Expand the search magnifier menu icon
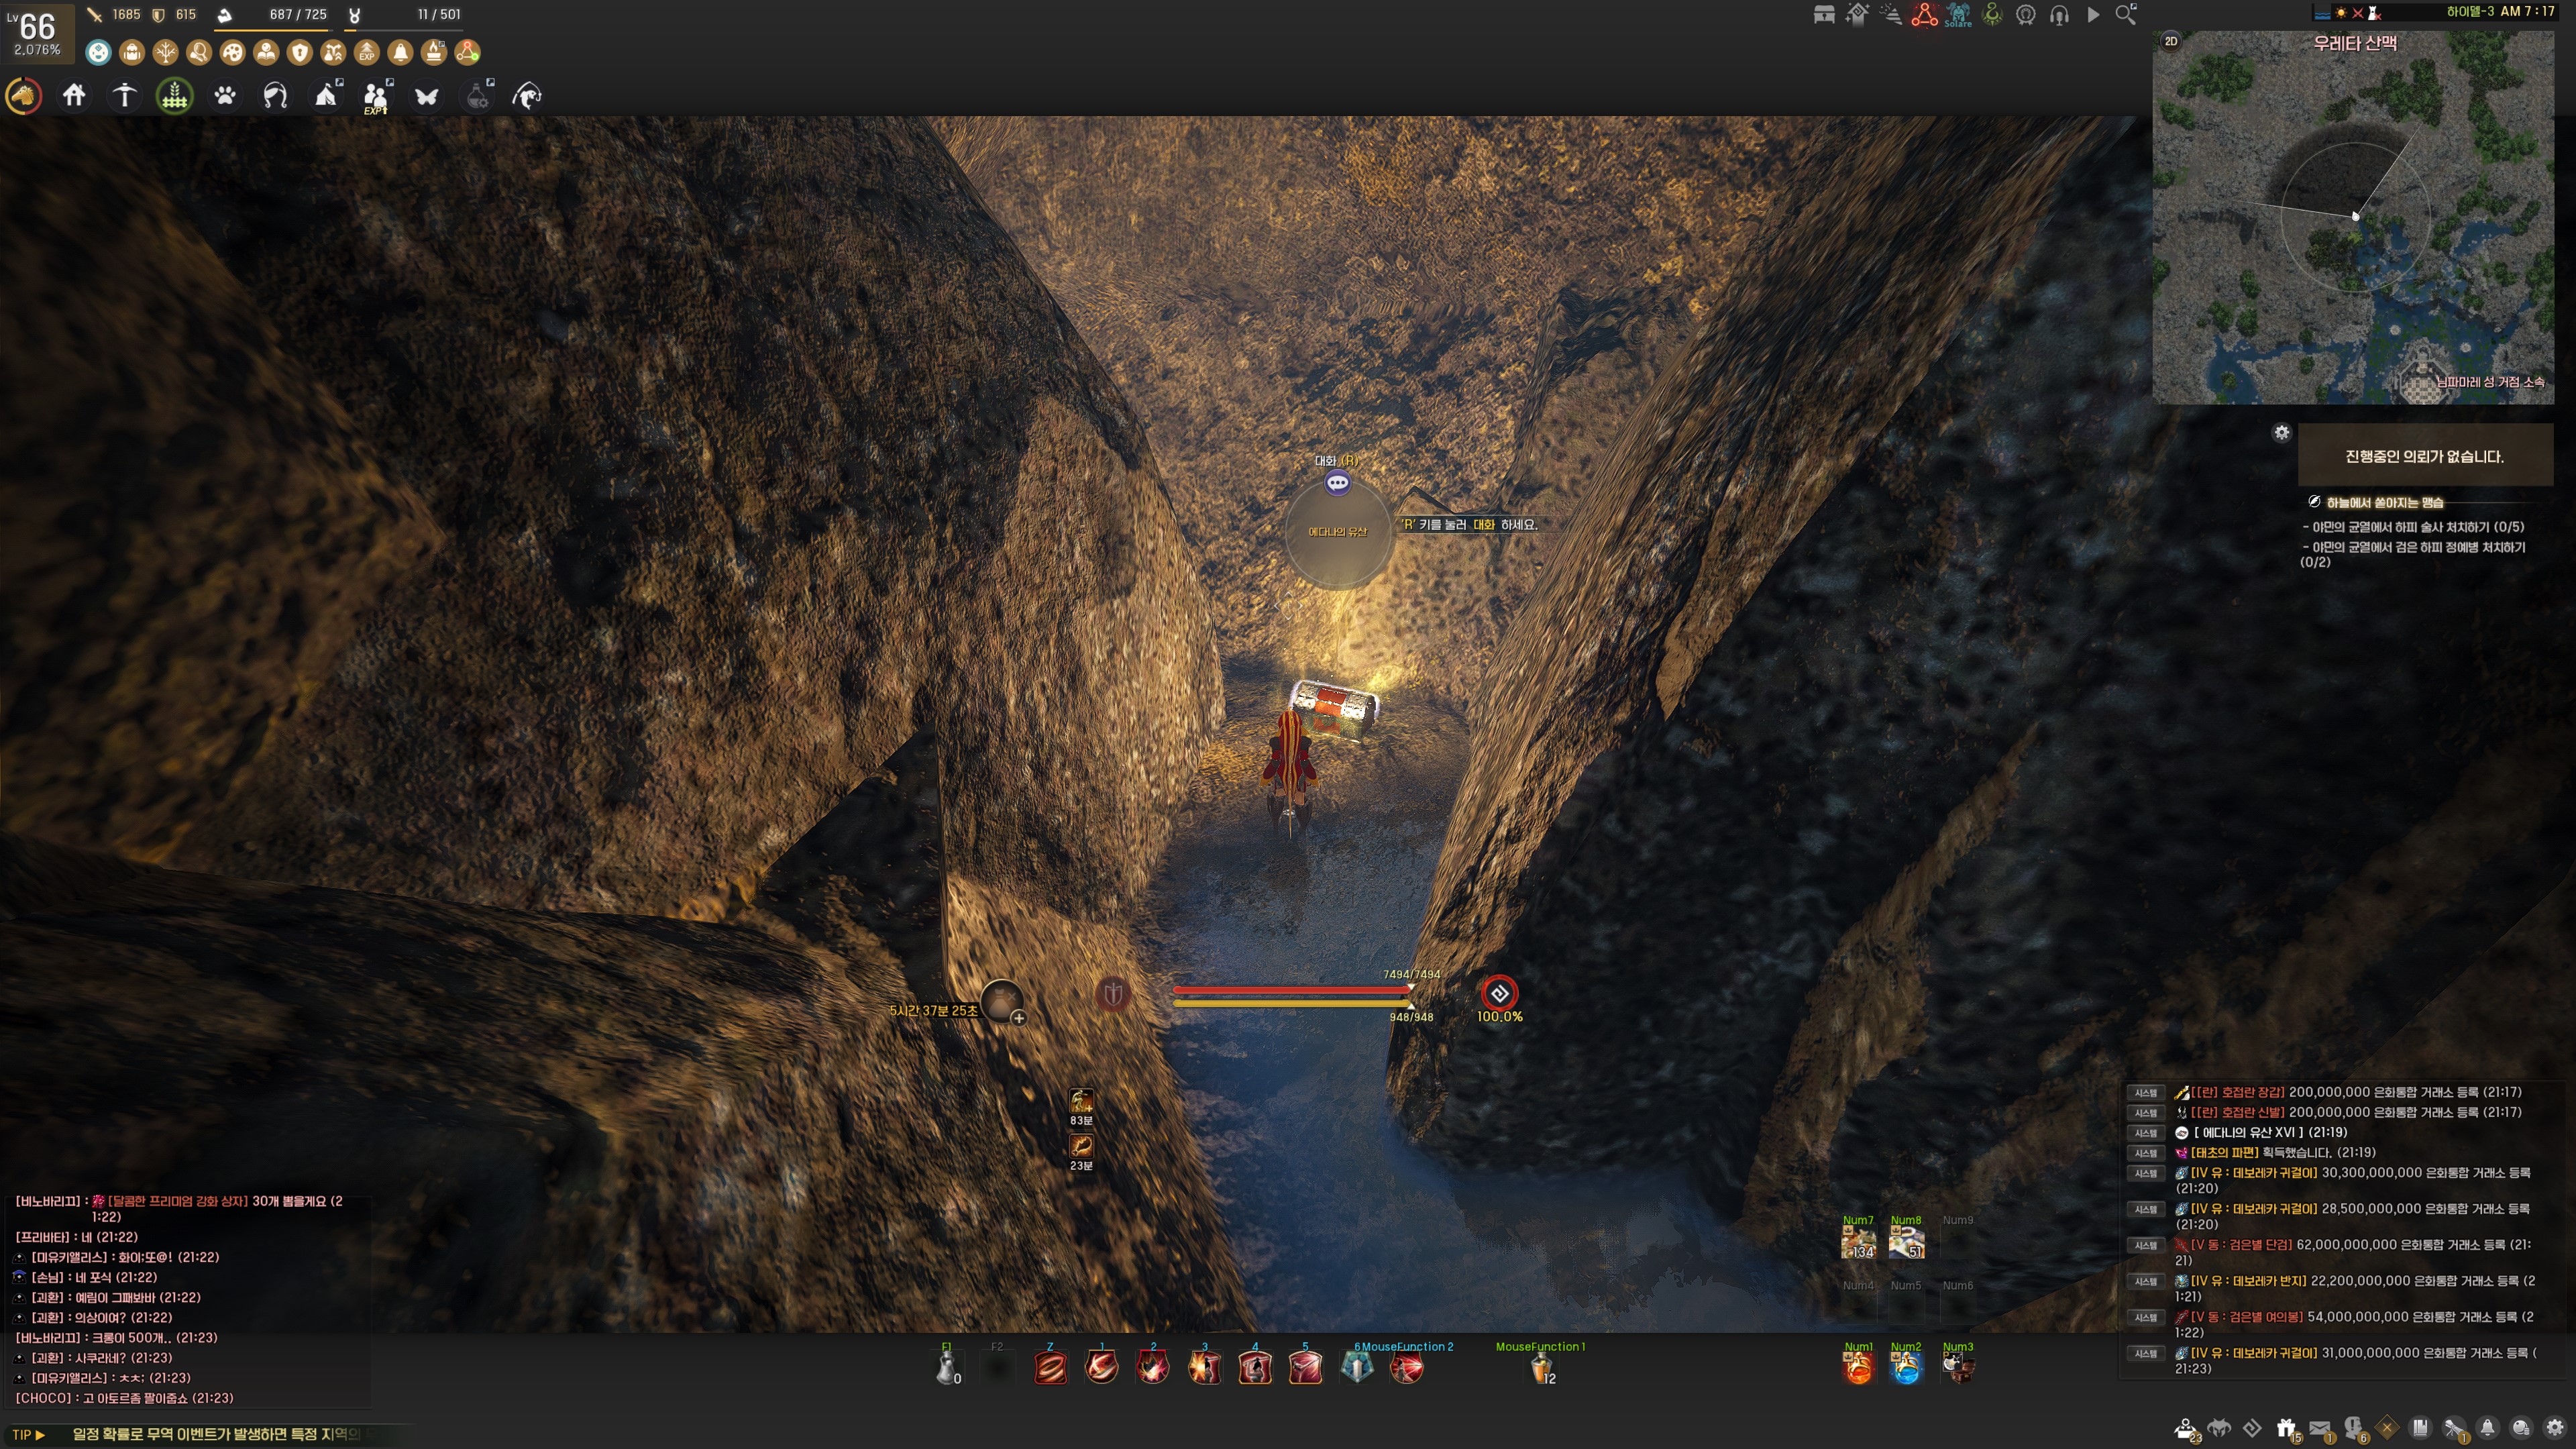The height and width of the screenshot is (1449, 2576). tap(2126, 15)
